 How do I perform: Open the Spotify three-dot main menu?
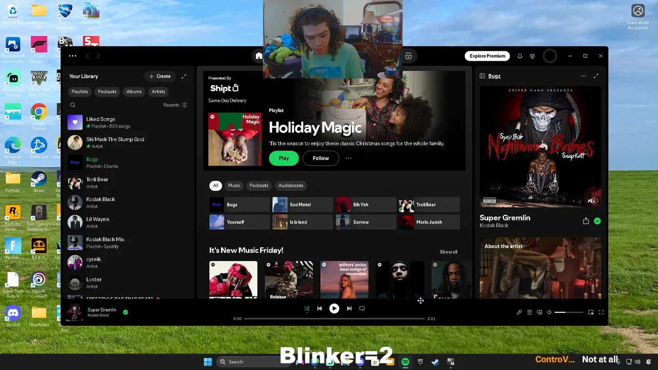pyautogui.click(x=72, y=56)
